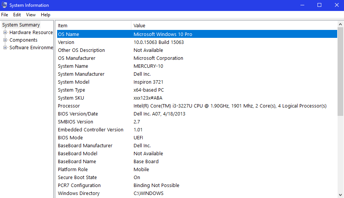Click the value Microsoft Windows 10 Pro
The image size is (344, 198).
[163, 34]
